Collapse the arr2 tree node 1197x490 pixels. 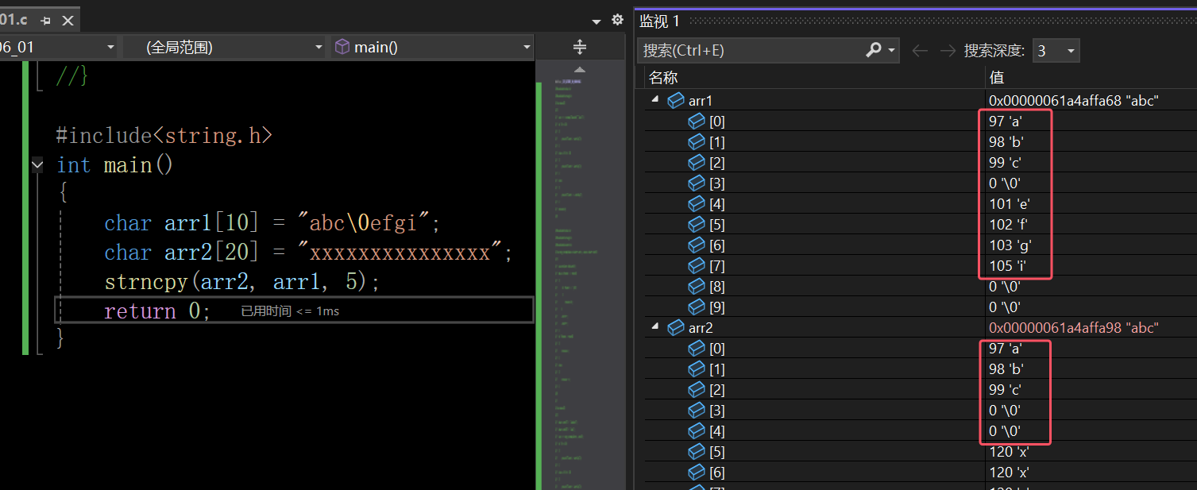pos(656,327)
